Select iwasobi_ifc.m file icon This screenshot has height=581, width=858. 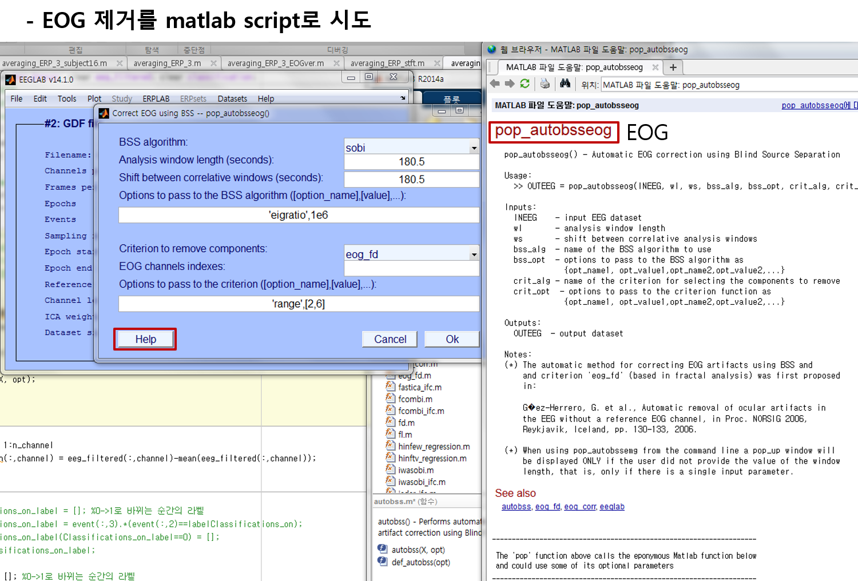click(391, 481)
